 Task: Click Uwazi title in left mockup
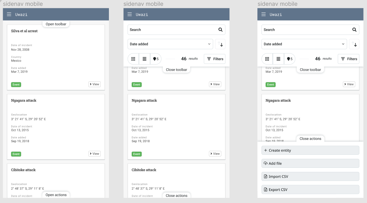tap(21, 15)
